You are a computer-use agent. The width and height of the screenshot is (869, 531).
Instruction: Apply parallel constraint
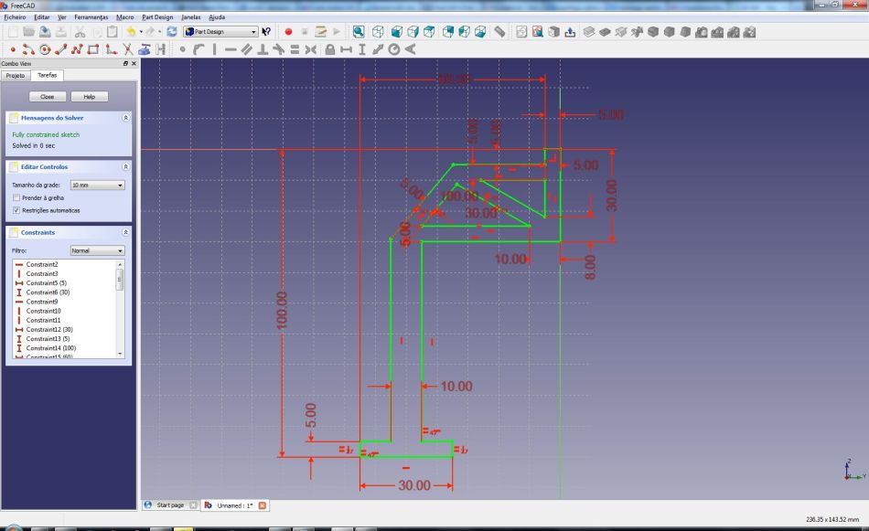click(247, 49)
